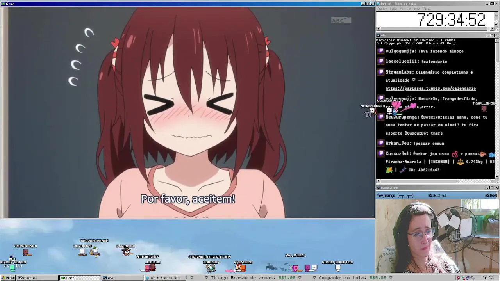Click the 'Por favor, aceitem!' subtitle
This screenshot has width=500, height=281.
188,199
